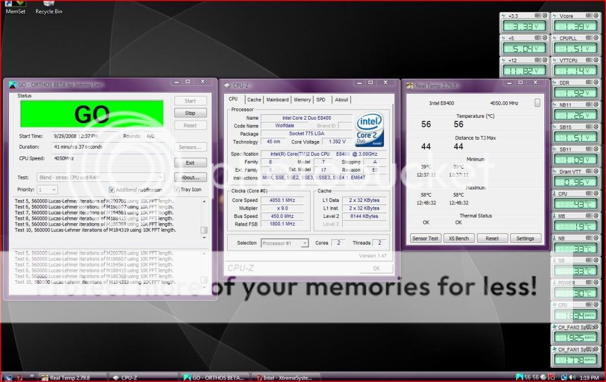Click the Reset button in Real Temp
This screenshot has width=606, height=382.
pos(492,239)
